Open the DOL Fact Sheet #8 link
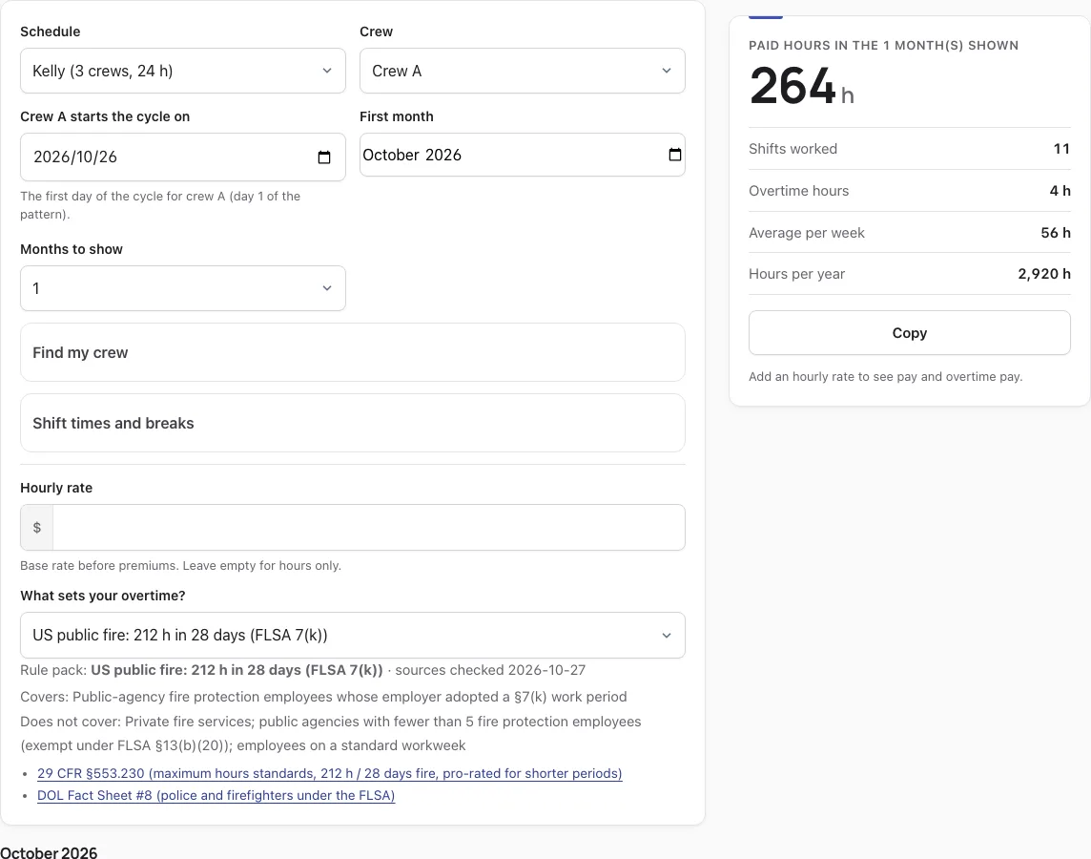 216,795
